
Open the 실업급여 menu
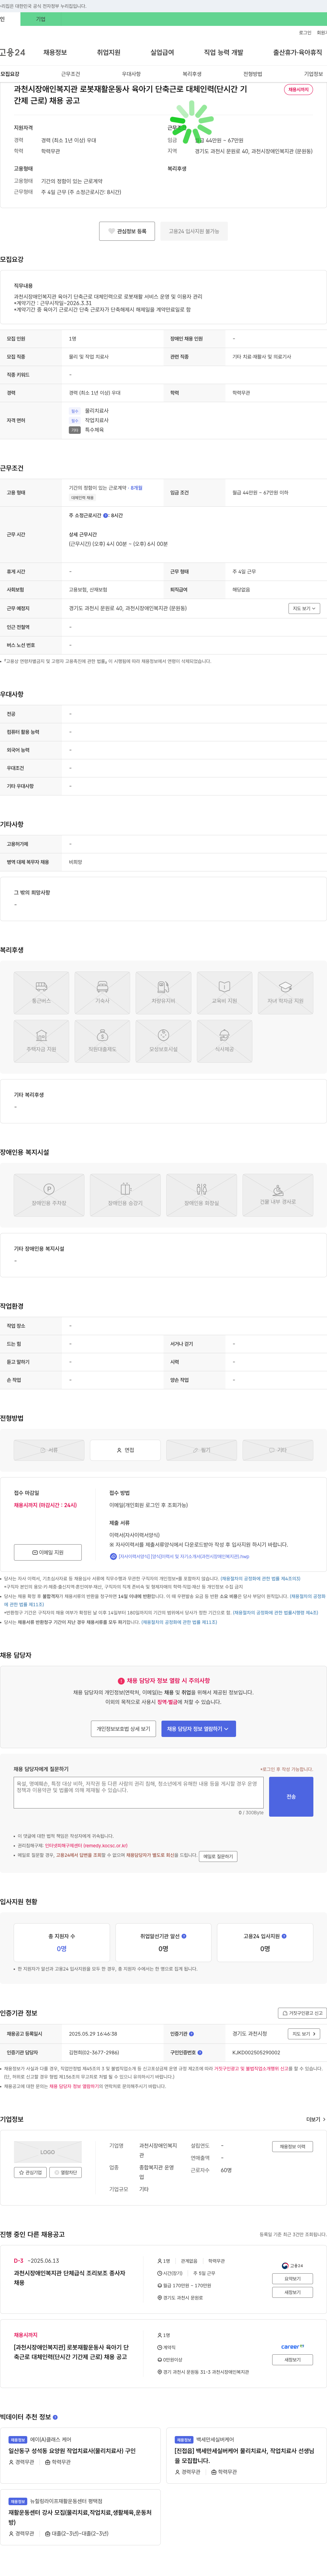(x=162, y=52)
